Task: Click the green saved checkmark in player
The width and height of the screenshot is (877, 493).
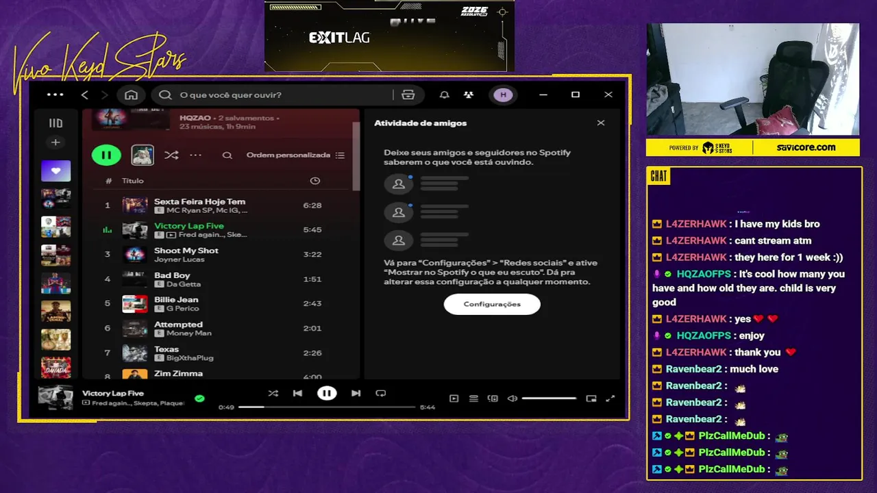Action: click(x=199, y=398)
